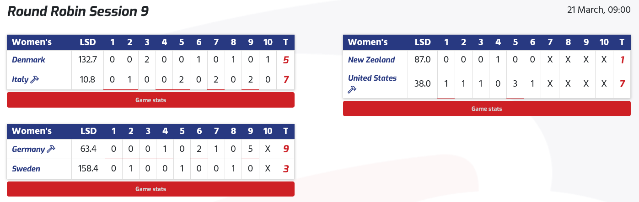Screen dimensions: 639x202
Task: Click the New Zealand team name
Action: coord(371,60)
